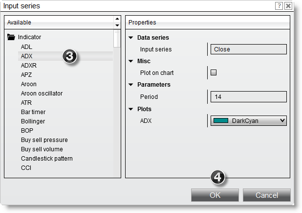
Task: Click the Available header up arrow
Action: click(x=117, y=20)
